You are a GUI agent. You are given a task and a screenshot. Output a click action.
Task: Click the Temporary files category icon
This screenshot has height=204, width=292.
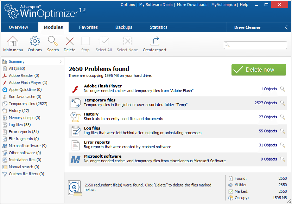click(75, 103)
